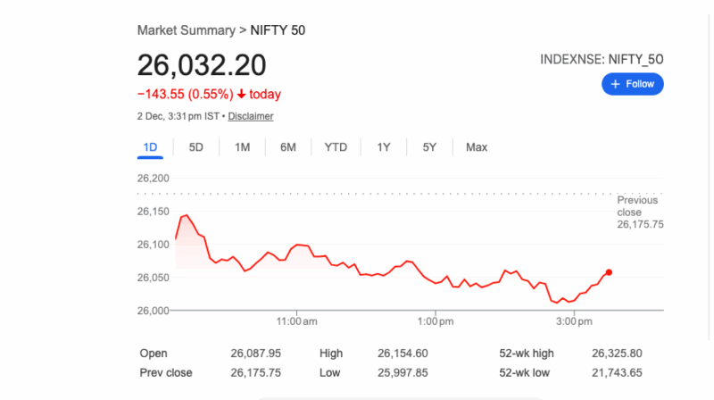Click the red endpoint dot on chart
The image size is (714, 400).
click(x=609, y=272)
